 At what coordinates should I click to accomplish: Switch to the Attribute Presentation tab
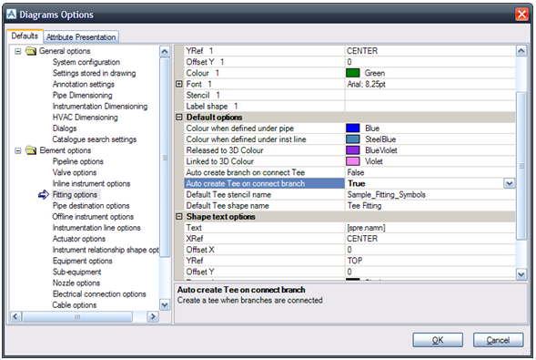pyautogui.click(x=81, y=37)
